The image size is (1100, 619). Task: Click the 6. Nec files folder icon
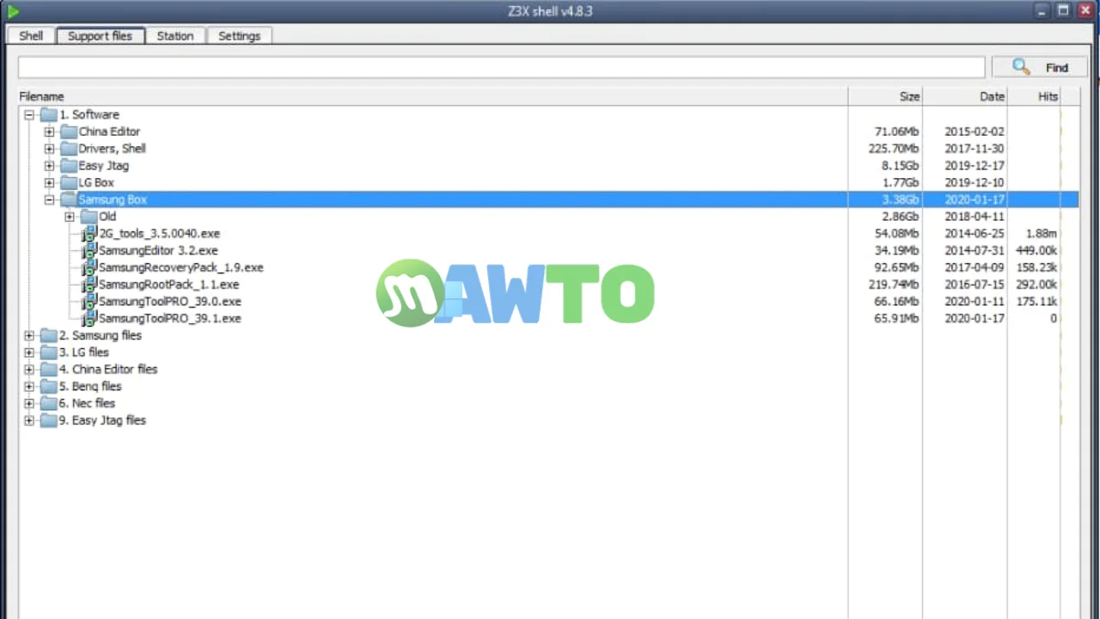[x=49, y=403]
